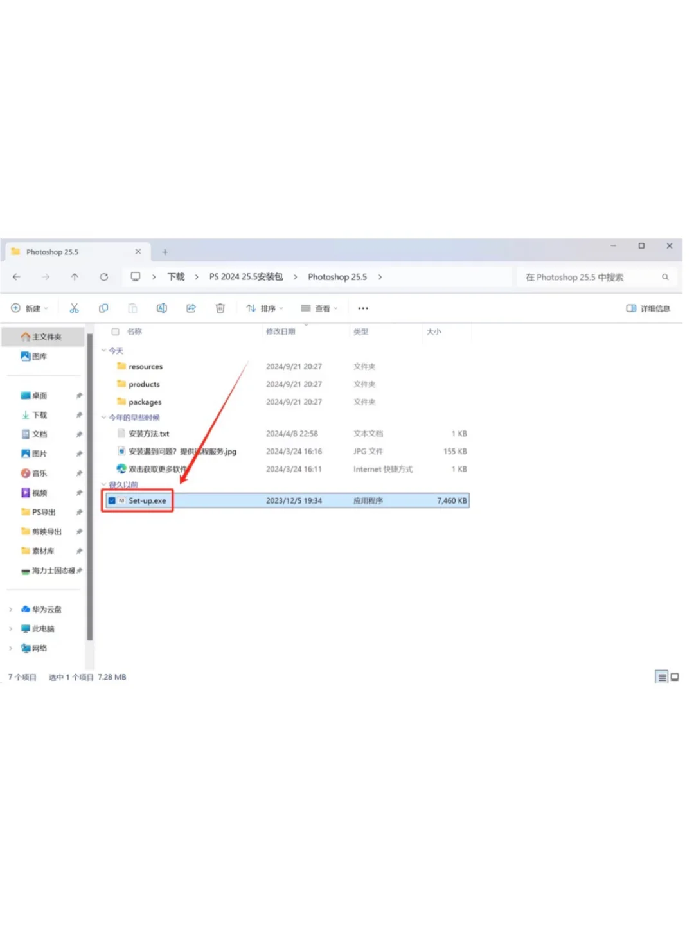The image size is (694, 927).
Task: Sort by 名称 column header
Action: click(134, 331)
